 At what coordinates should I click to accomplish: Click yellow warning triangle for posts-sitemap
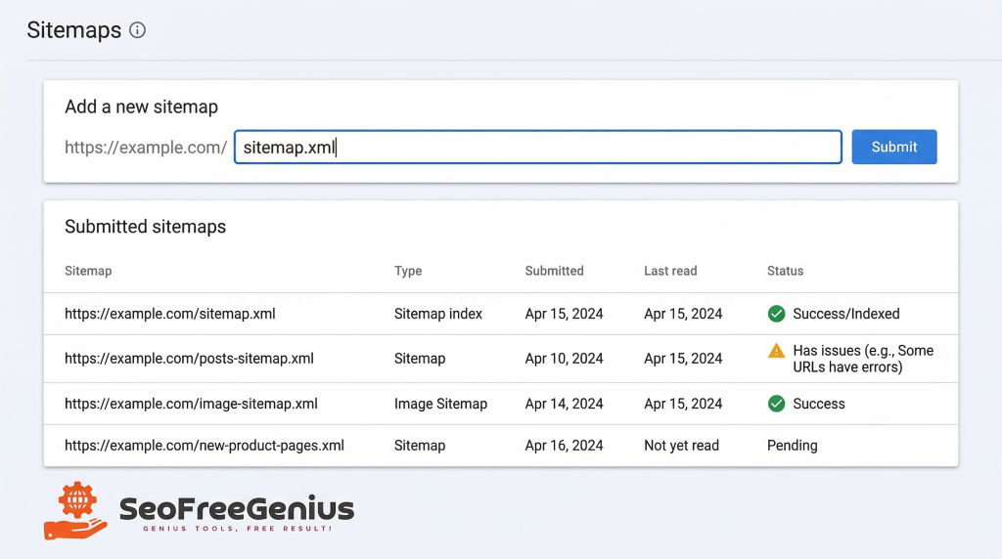pyautogui.click(x=776, y=351)
